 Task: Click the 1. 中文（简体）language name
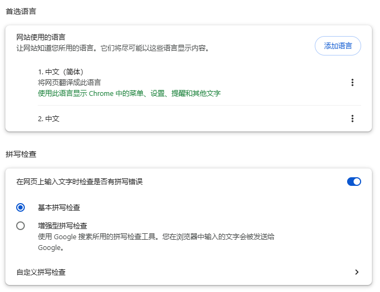pos(61,72)
